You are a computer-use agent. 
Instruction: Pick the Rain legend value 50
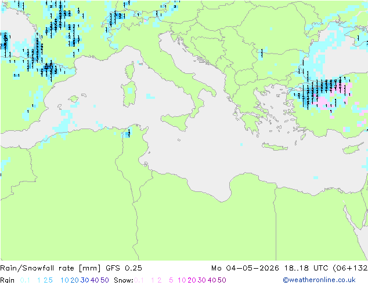(104, 280)
